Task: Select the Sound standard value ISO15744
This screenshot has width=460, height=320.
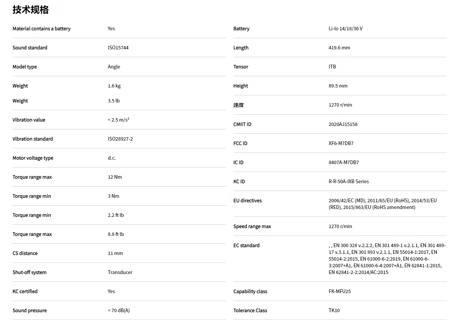Action: click(118, 48)
